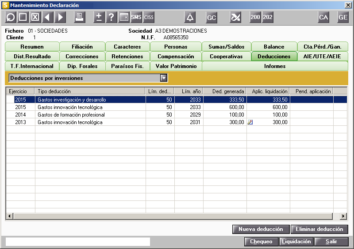Click the Nueva deducción button
Image resolution: width=354 pixels, height=249 pixels.
(x=261, y=229)
